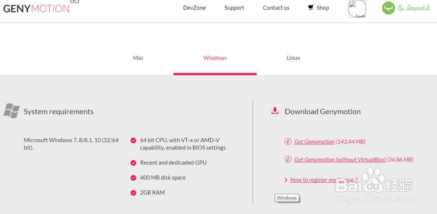The height and width of the screenshot is (214, 437).
Task: Click the Recent and dedicated GPU text
Action: click(x=173, y=162)
